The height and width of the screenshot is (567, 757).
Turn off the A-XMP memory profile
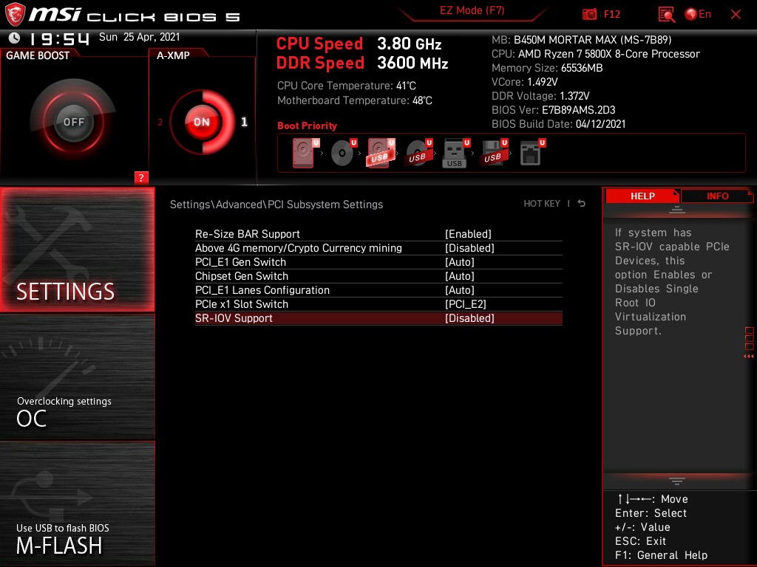tap(202, 122)
